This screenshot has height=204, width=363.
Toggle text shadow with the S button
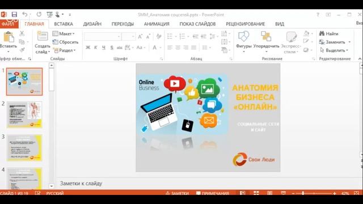[x=112, y=48]
